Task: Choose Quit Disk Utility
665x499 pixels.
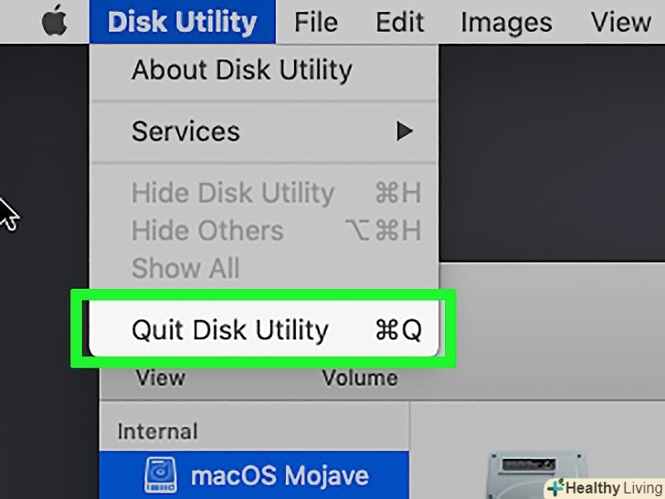Action: pyautogui.click(x=229, y=330)
